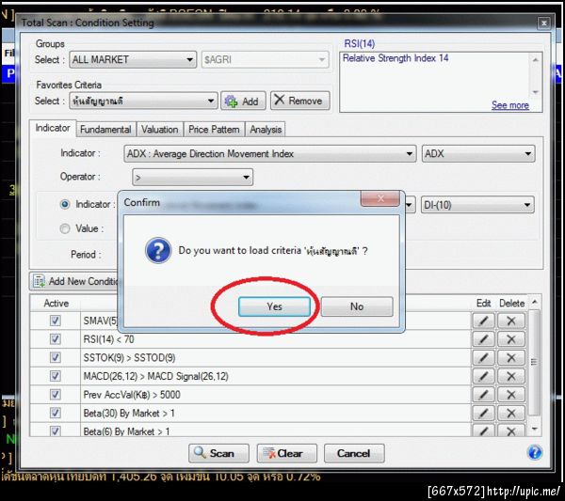Click the blue help icon at bottom right

(x=534, y=452)
